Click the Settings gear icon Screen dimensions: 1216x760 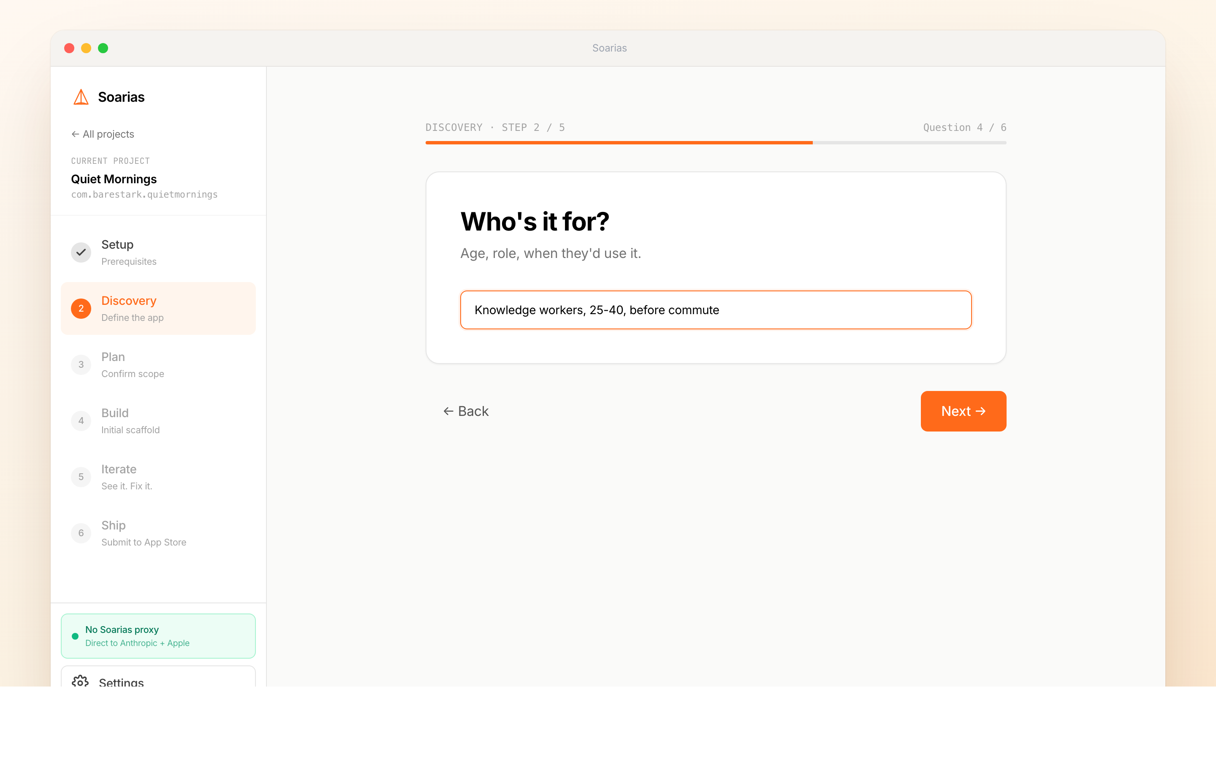pos(80,681)
